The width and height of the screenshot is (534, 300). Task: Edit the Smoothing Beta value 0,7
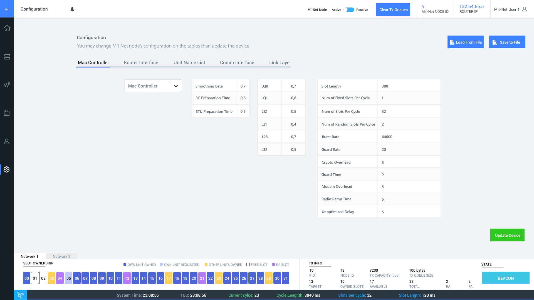click(243, 86)
